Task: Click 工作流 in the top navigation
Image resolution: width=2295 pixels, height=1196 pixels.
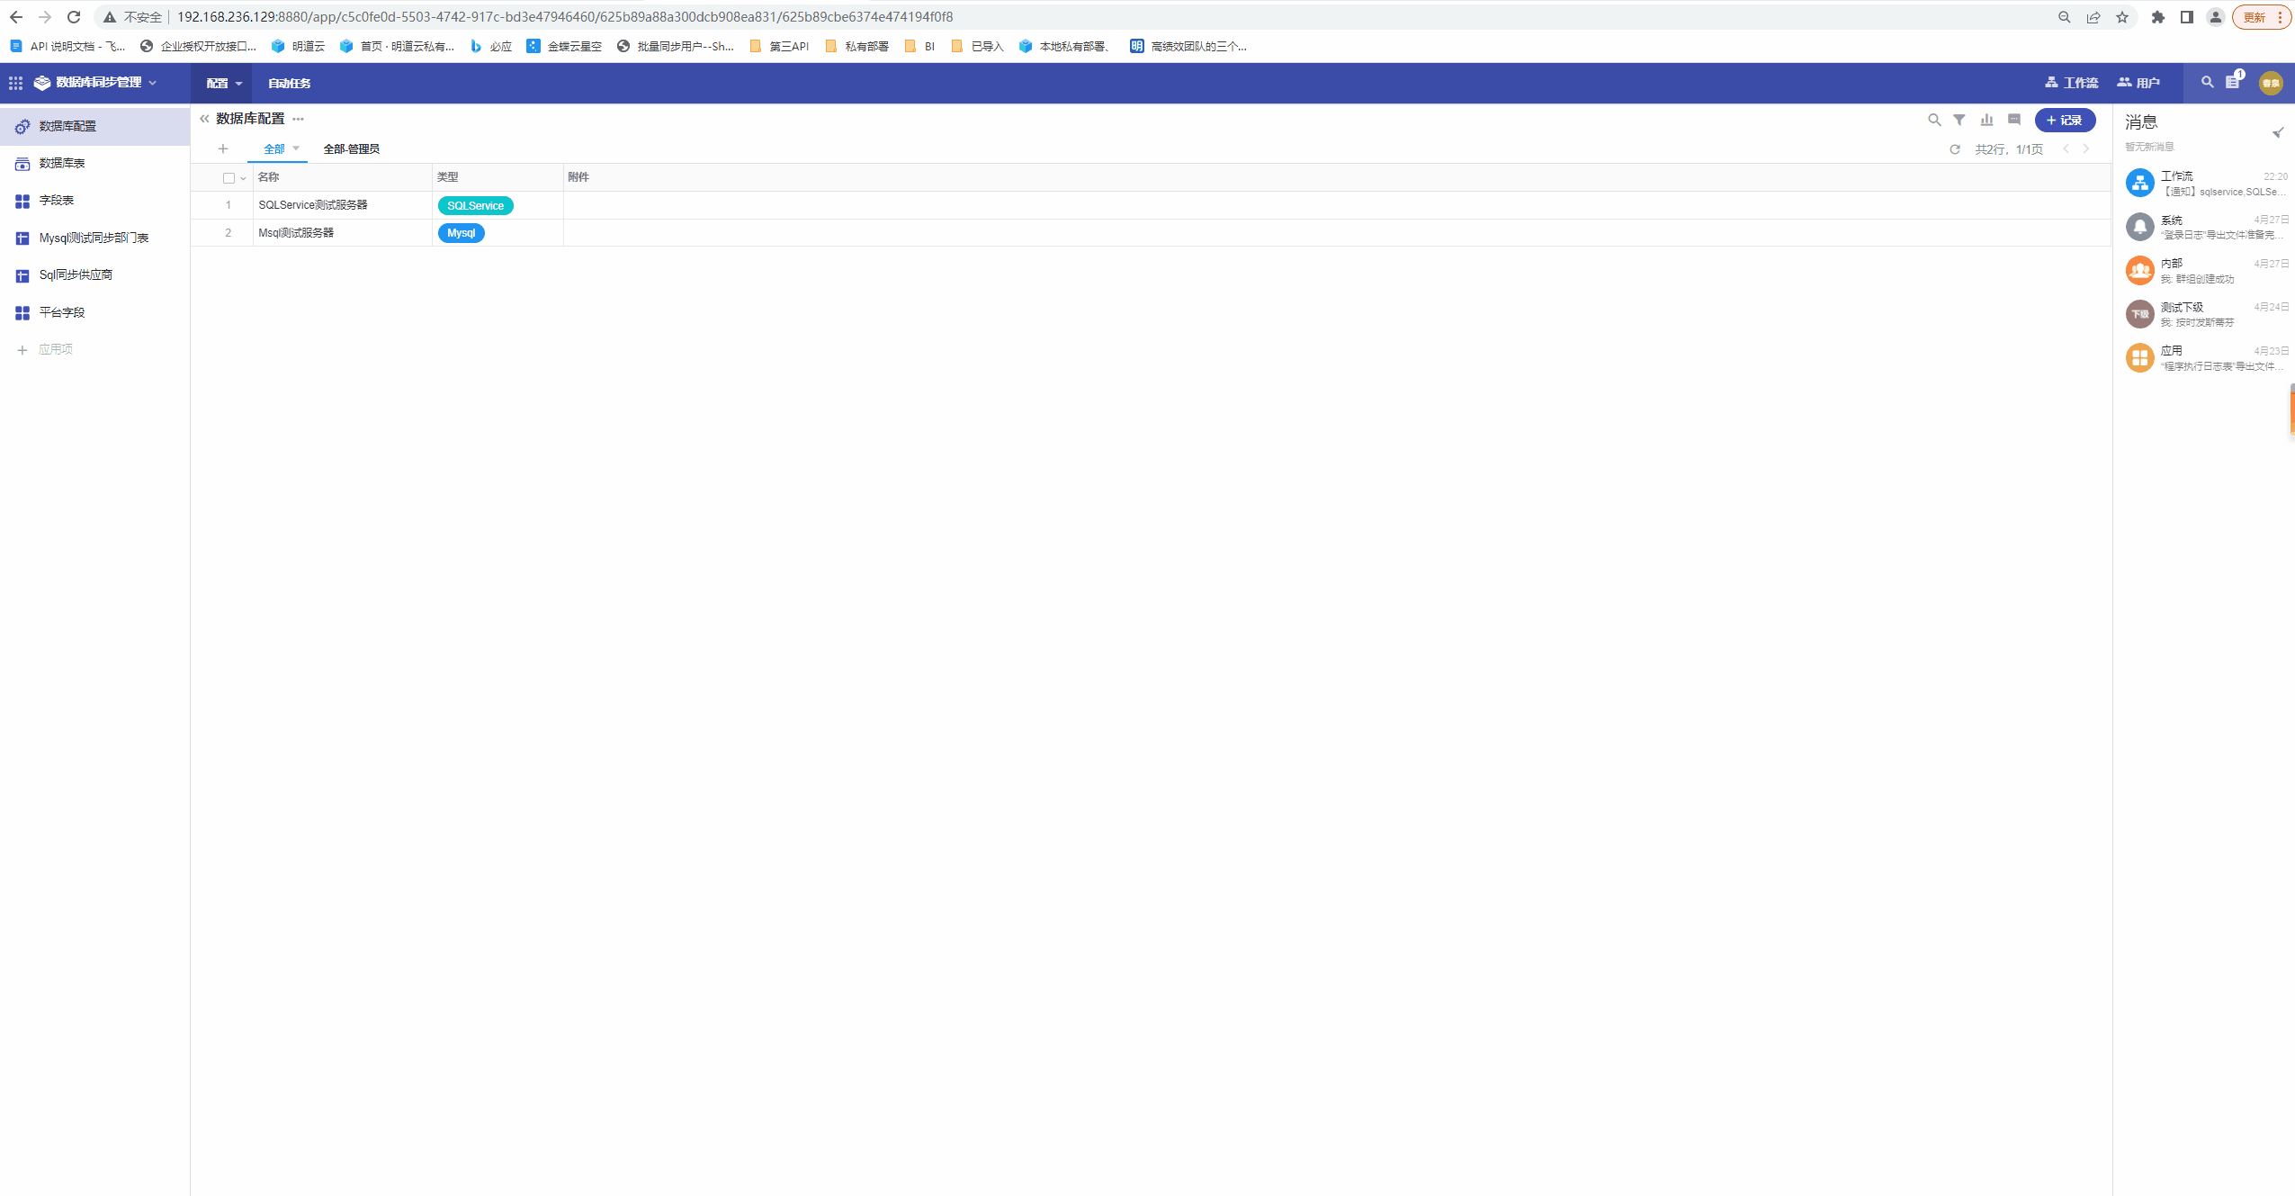Action: (2072, 83)
